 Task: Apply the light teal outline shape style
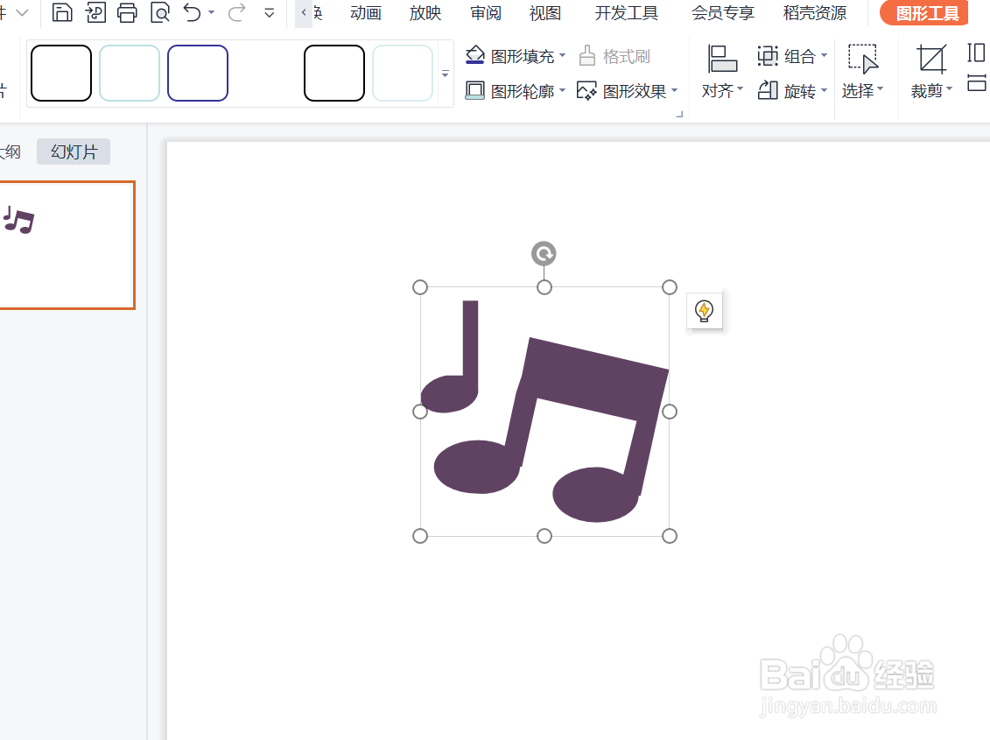(x=130, y=74)
